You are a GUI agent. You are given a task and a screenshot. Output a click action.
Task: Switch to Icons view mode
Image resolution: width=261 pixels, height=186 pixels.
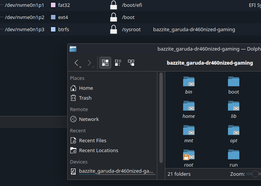105,63
